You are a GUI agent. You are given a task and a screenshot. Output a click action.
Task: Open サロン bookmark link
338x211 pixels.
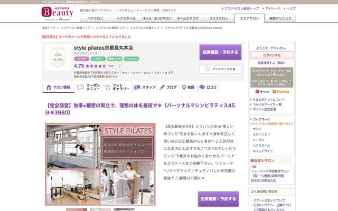[x=257, y=129]
